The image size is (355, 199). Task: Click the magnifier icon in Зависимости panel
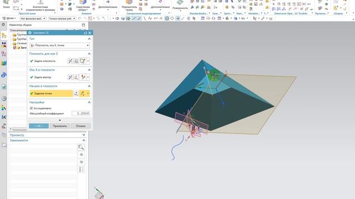coord(81,148)
